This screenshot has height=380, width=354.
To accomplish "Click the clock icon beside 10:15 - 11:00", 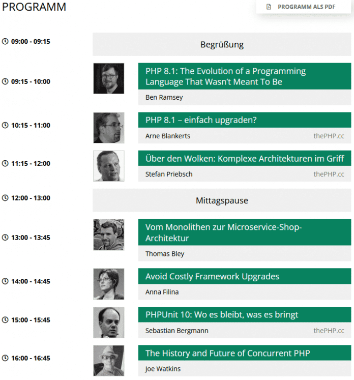I will pos(6,125).
